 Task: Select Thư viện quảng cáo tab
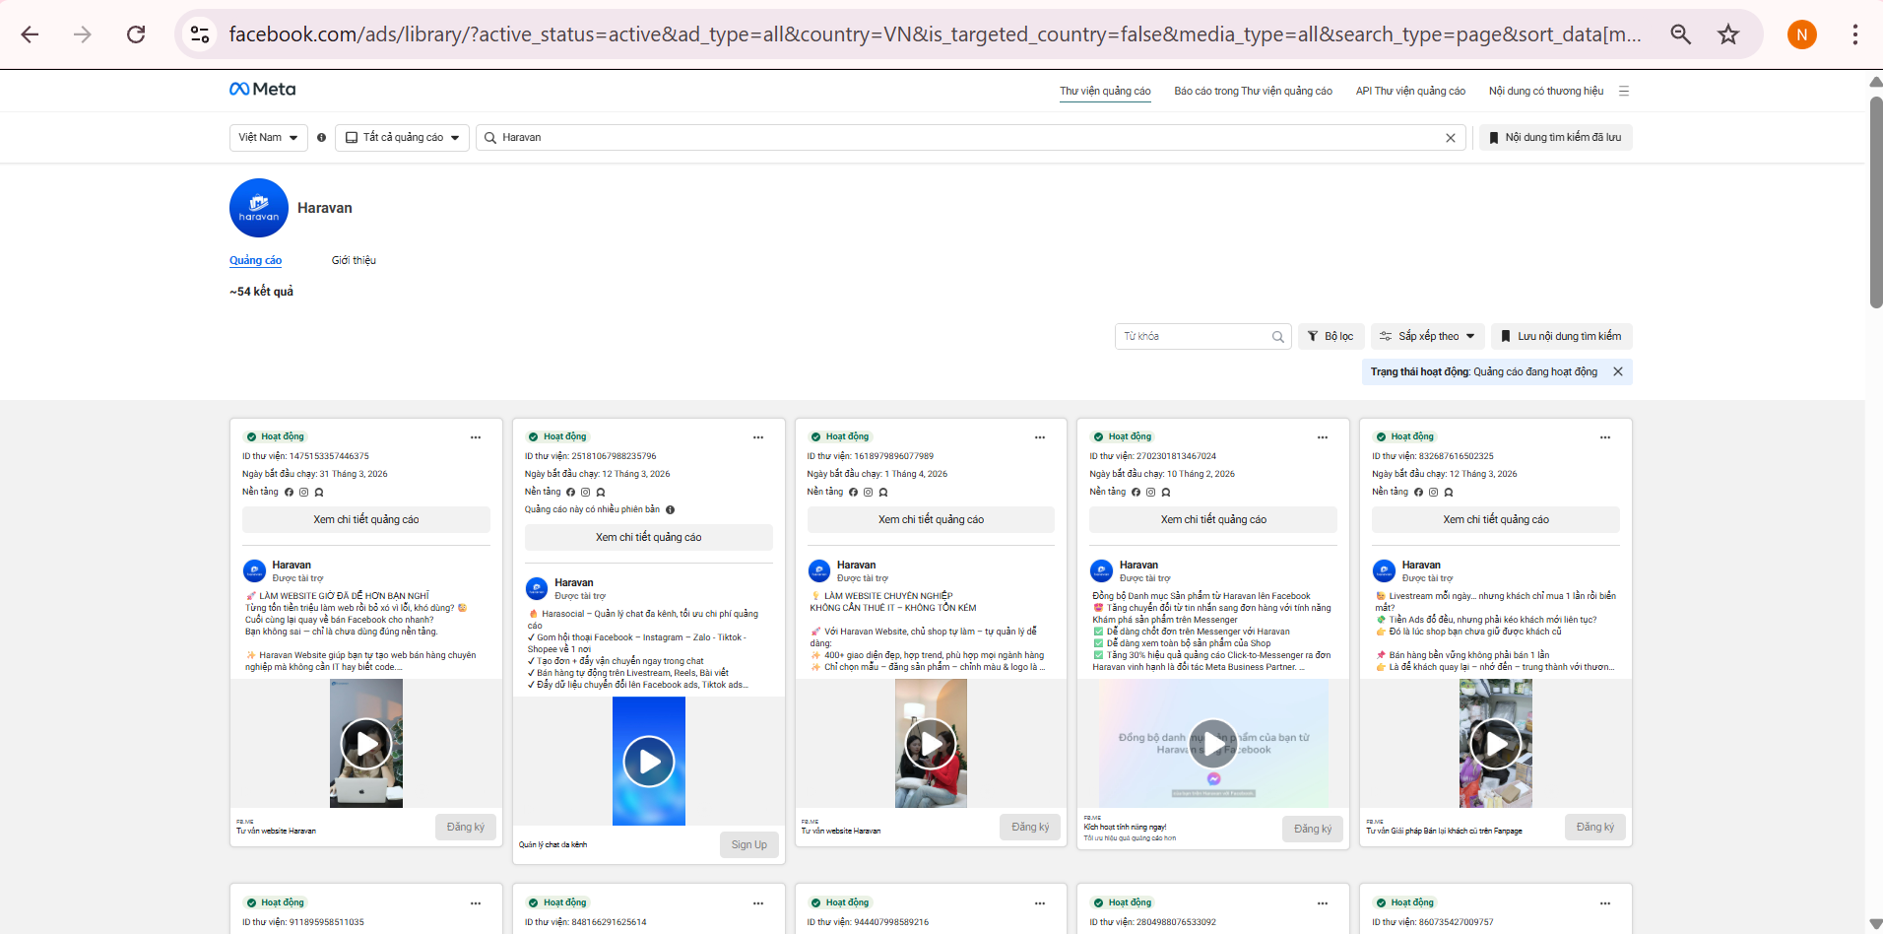(1105, 91)
